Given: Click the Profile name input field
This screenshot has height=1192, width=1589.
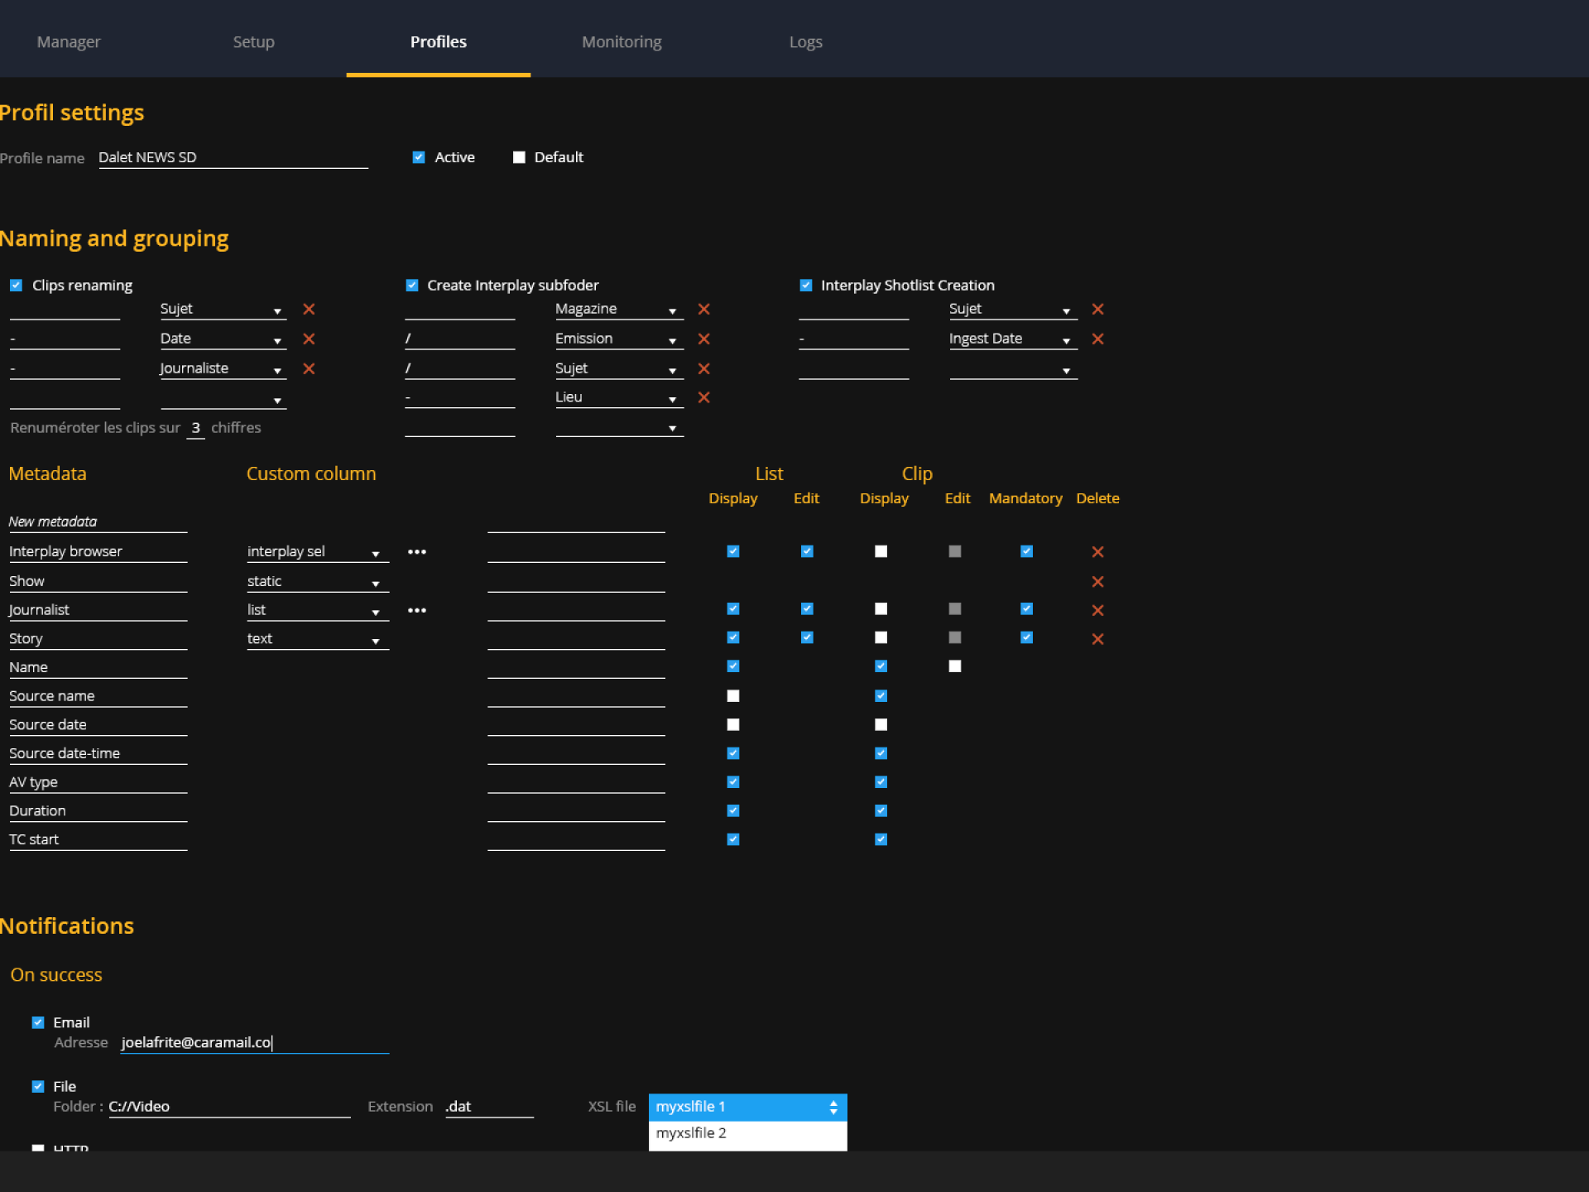Looking at the screenshot, I should click(233, 158).
